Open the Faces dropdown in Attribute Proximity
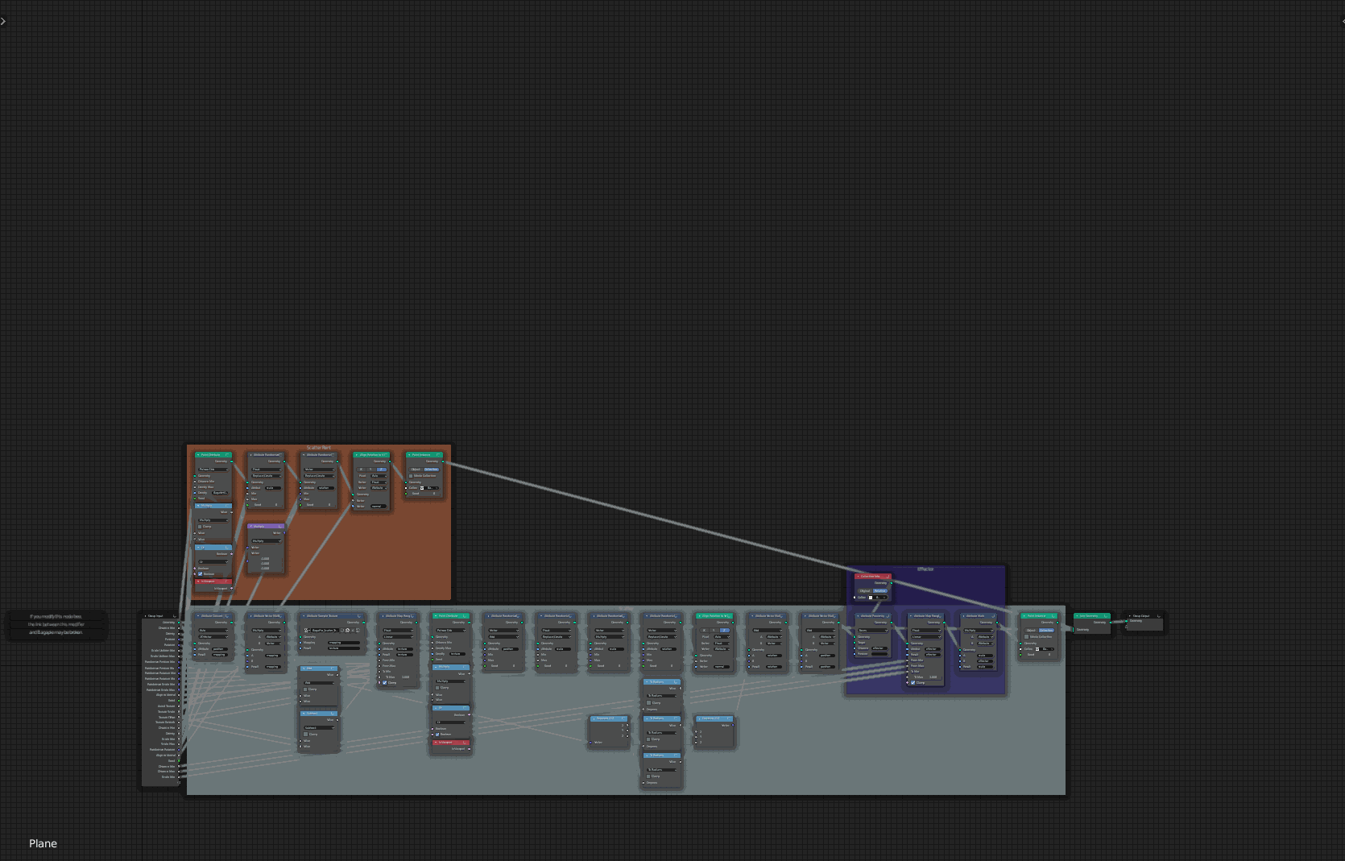 pyautogui.click(x=872, y=631)
